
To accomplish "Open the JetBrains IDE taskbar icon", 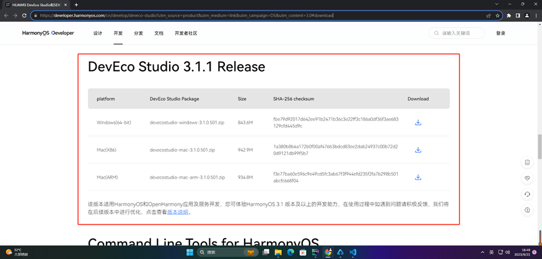I will tap(315, 252).
